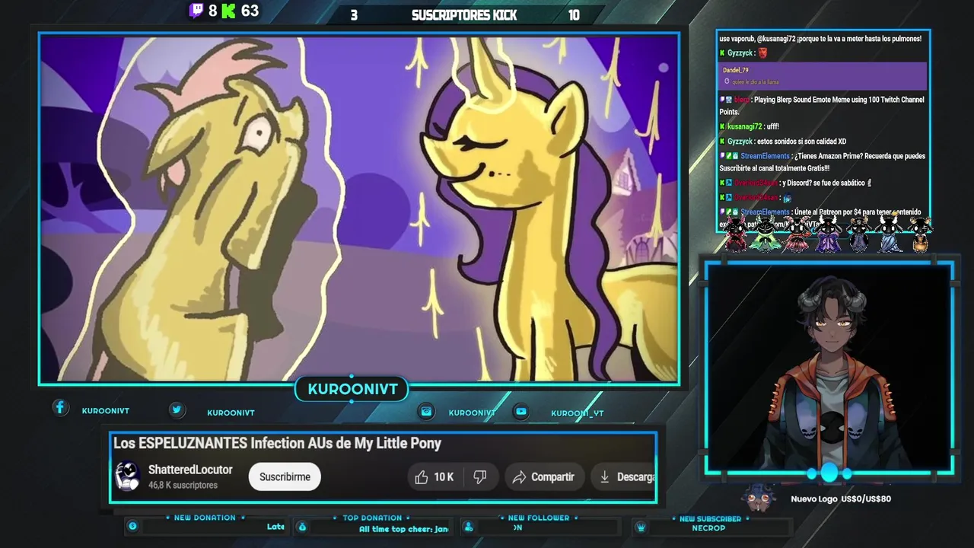Click the VTuber avatar webcam frame
The height and width of the screenshot is (548, 974).
[829, 368]
